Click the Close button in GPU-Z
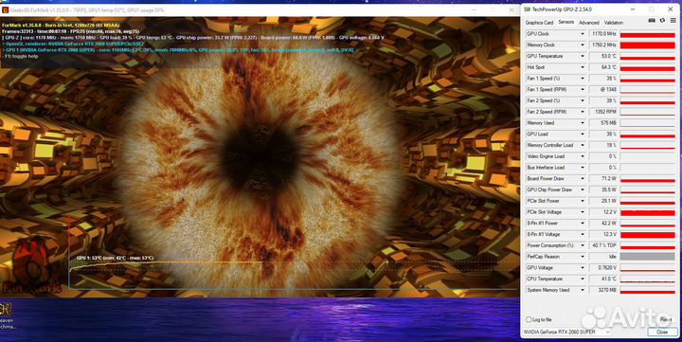Image resolution: width=682 pixels, height=342 pixels. click(x=661, y=332)
